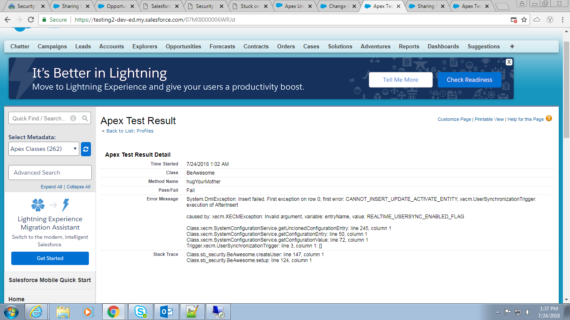Screen dimensions: 570x320
Task: Click the Secure padlock icon
Action: [45, 20]
